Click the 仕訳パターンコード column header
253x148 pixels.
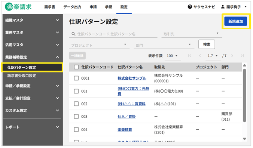coord(97,67)
